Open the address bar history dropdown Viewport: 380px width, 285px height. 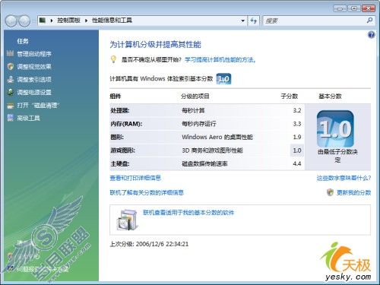[x=242, y=21]
